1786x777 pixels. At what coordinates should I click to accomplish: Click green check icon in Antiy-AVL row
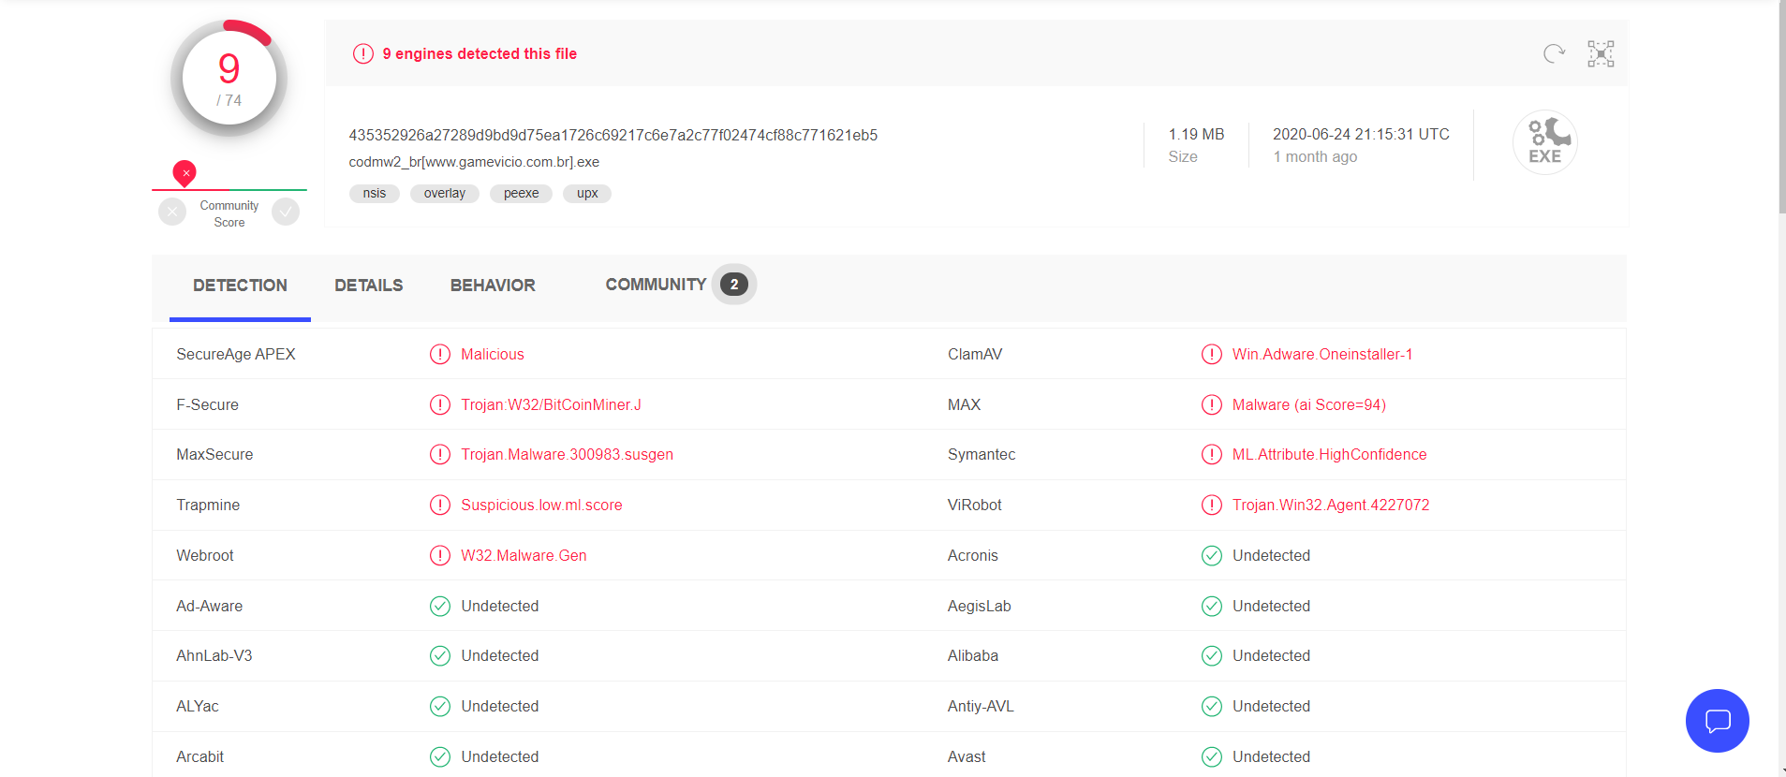1212,706
